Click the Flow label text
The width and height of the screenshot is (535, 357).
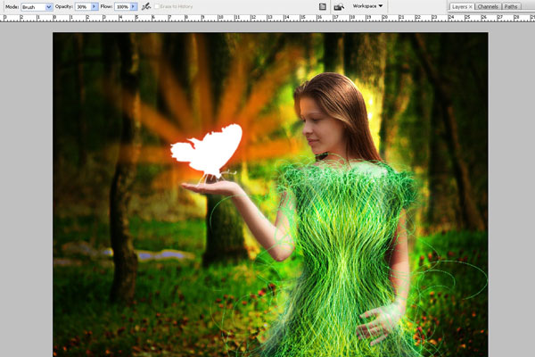coord(105,6)
